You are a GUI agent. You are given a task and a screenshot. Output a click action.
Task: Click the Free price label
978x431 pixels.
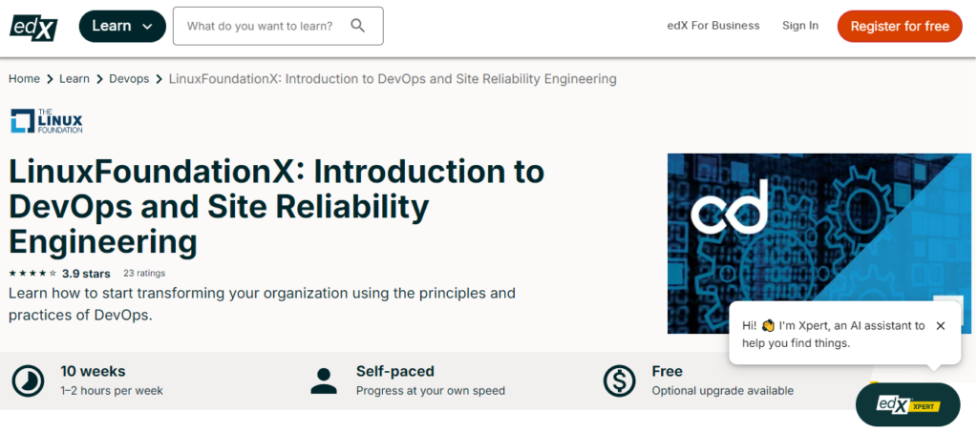tap(668, 372)
